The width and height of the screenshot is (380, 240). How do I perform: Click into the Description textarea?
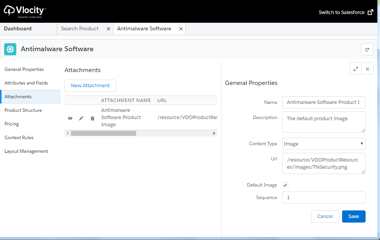coord(323,122)
